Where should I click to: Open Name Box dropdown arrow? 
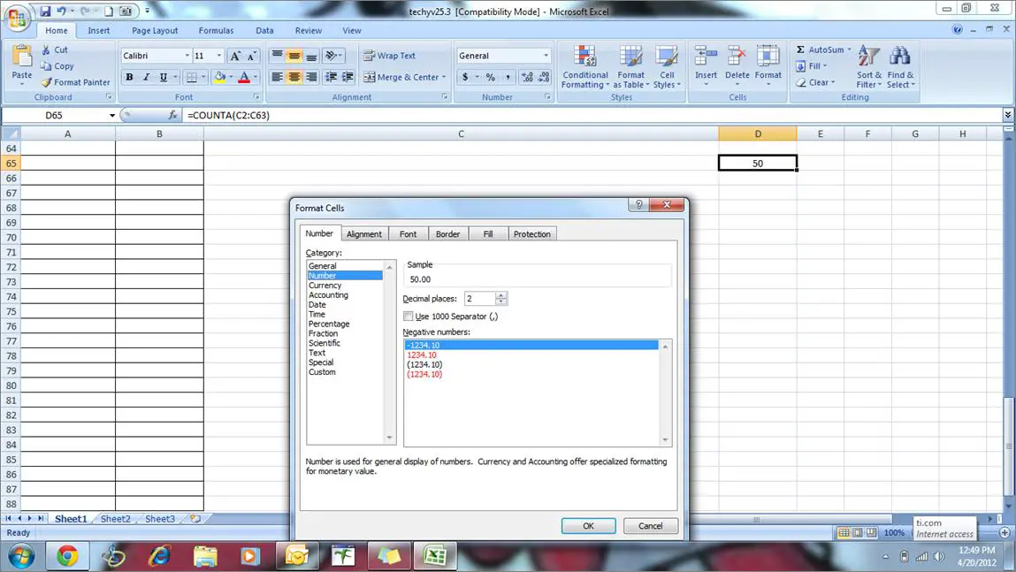[x=112, y=115]
